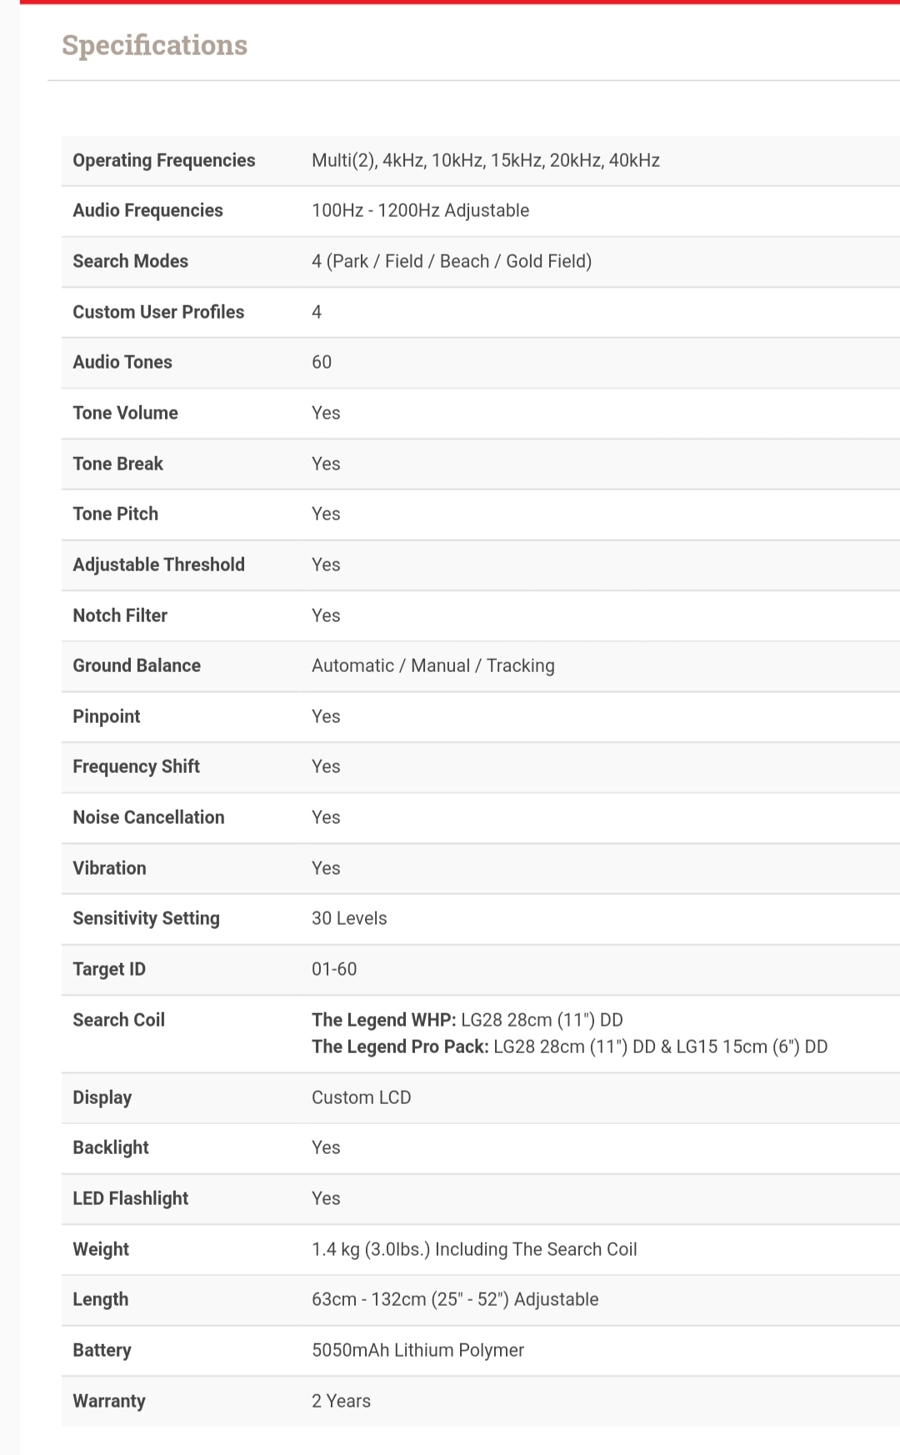Select the Audio Tones value 60
This screenshot has width=900, height=1455.
coord(322,362)
